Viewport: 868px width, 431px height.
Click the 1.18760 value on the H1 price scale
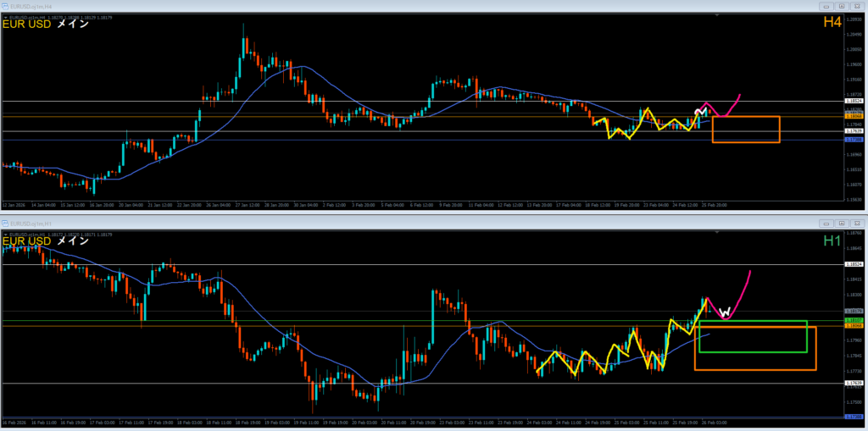853,234
